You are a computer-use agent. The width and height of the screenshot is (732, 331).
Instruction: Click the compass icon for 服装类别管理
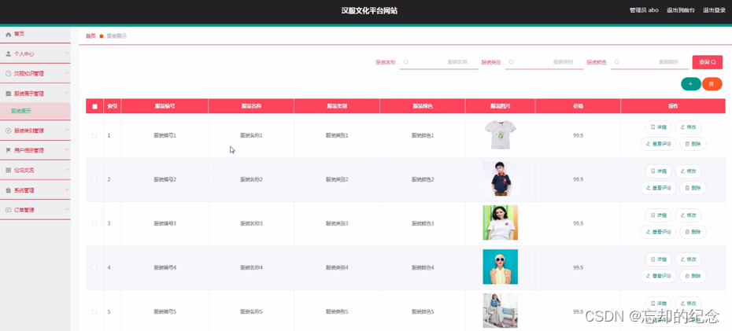click(8, 131)
